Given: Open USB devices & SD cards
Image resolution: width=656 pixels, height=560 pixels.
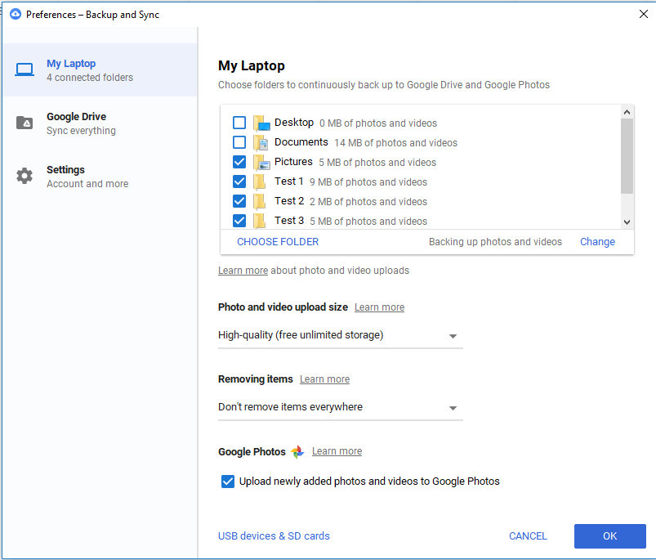Looking at the screenshot, I should [x=274, y=536].
